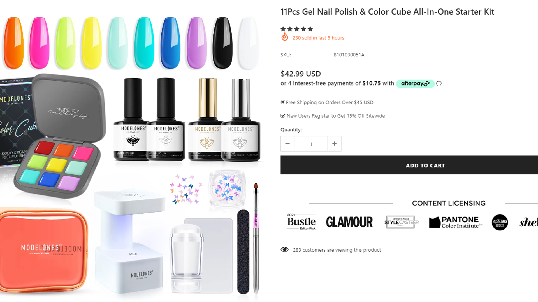Click the checkbox icon next to New Users Register
The height and width of the screenshot is (302, 538).
click(x=283, y=116)
